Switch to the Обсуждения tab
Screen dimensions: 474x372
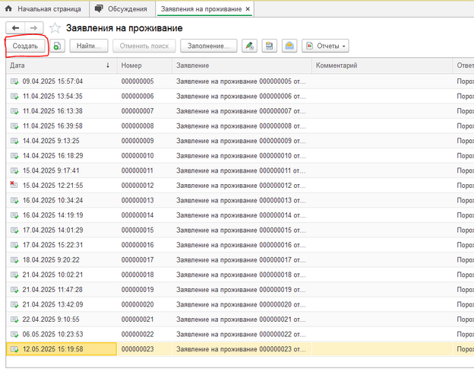pyautogui.click(x=122, y=9)
